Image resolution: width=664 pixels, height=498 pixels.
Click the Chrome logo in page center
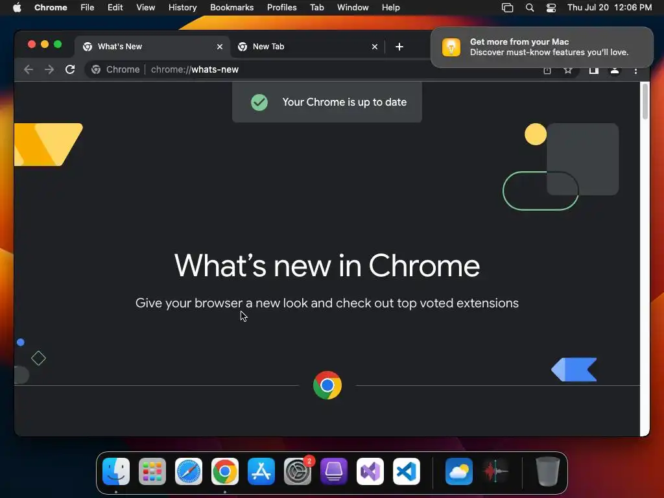[x=327, y=385]
